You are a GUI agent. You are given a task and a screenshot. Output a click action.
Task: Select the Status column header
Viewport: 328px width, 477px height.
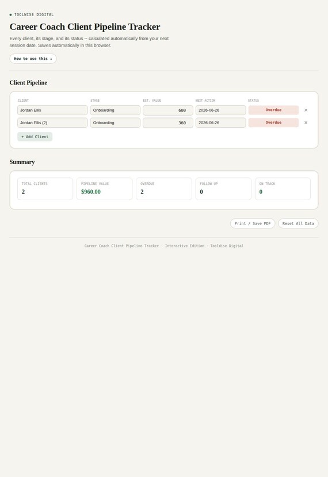point(253,100)
